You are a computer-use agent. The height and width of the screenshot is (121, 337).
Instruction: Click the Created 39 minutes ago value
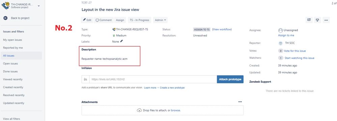click(x=287, y=66)
